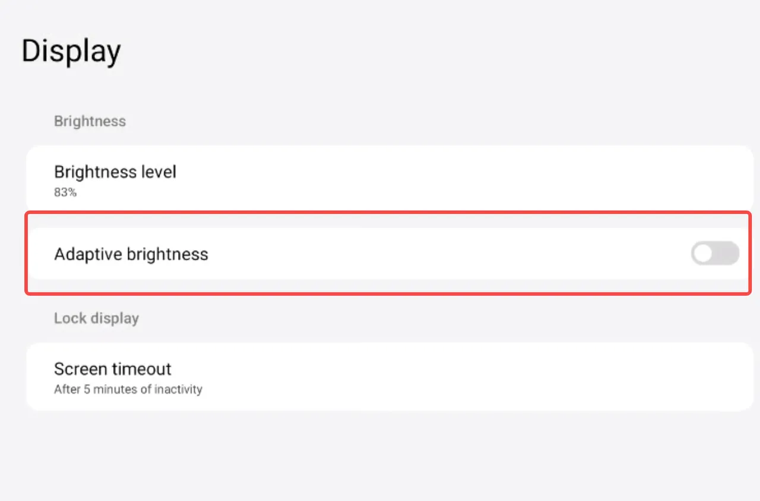
Task: Click the Adaptive brightness label text
Action: click(131, 254)
